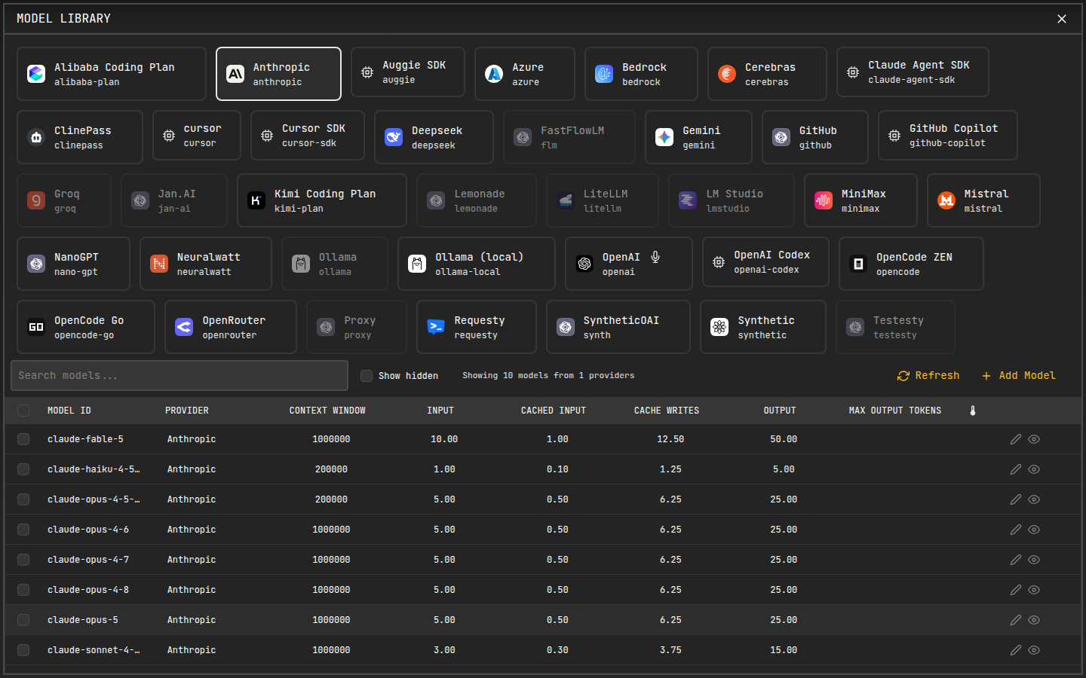Screen dimensions: 1086x678
Task: Select the dimmed Testesty provider card
Action: pyautogui.click(x=895, y=327)
